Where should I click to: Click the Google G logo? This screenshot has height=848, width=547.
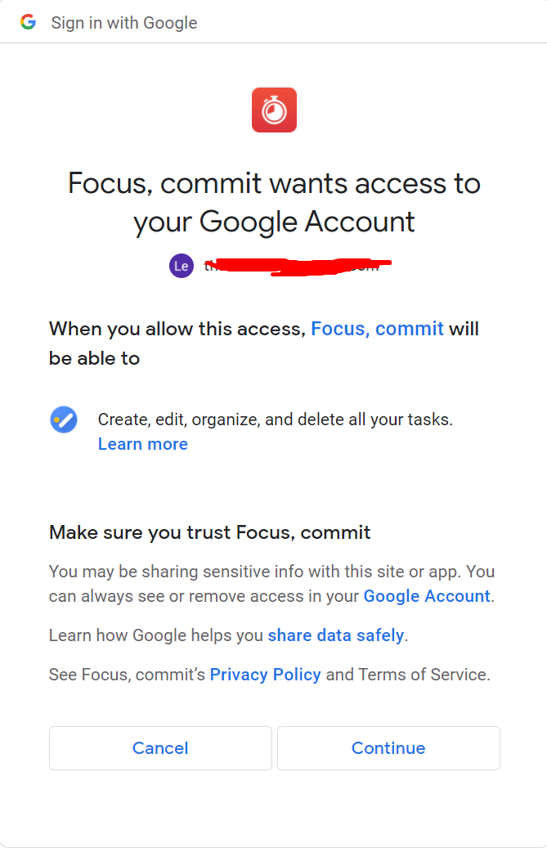point(29,22)
